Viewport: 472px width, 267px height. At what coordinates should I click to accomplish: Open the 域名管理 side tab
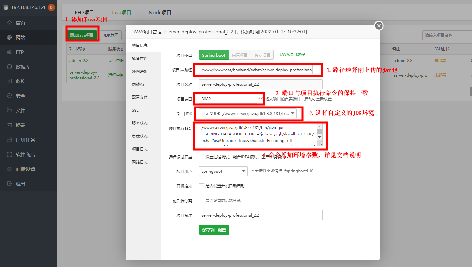point(140,58)
